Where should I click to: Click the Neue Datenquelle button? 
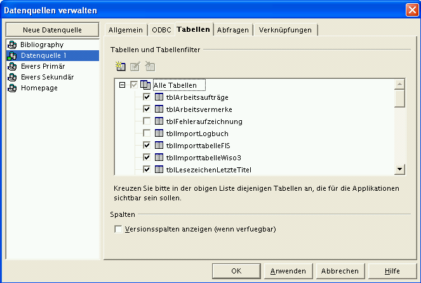[52, 30]
